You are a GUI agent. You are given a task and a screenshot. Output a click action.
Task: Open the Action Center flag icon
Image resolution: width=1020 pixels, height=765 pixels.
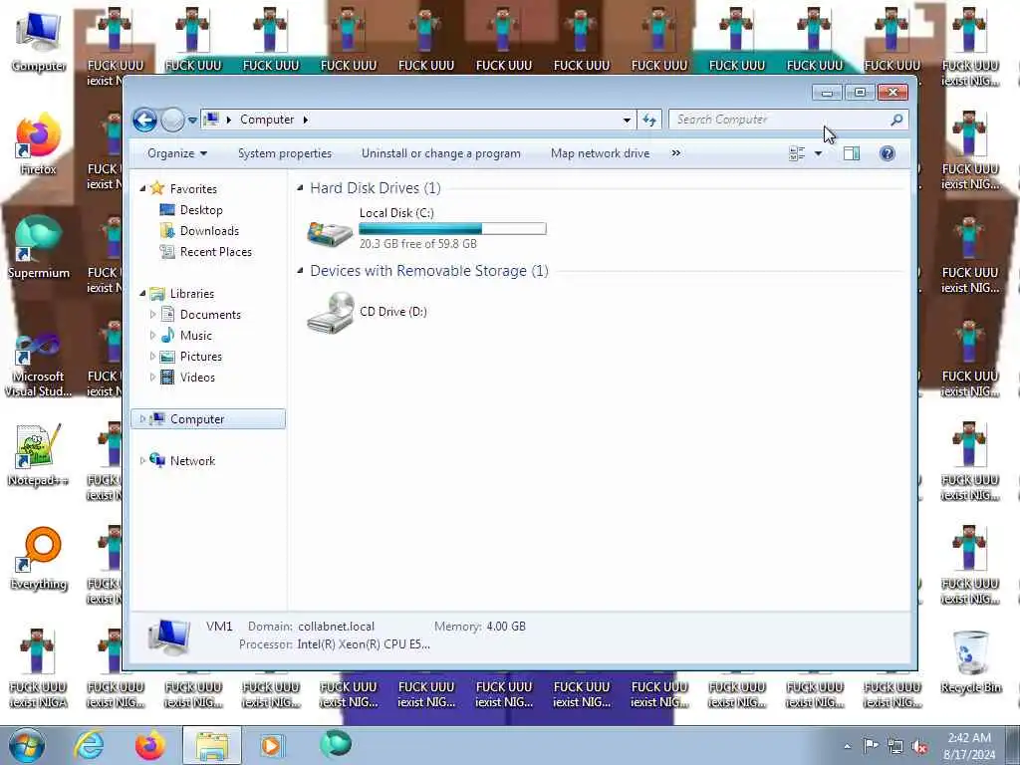[x=871, y=746]
